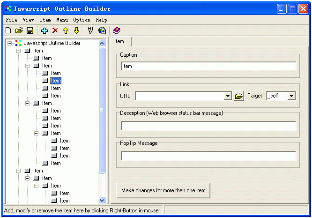
Task: Open the View menu
Action: tap(28, 20)
